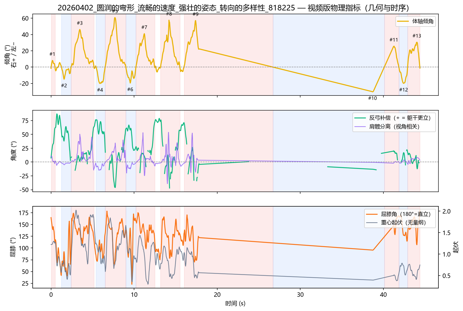Viewport: 463px width, 311px height.
Task: Click the #4 trough annotation
Action: coord(100,90)
